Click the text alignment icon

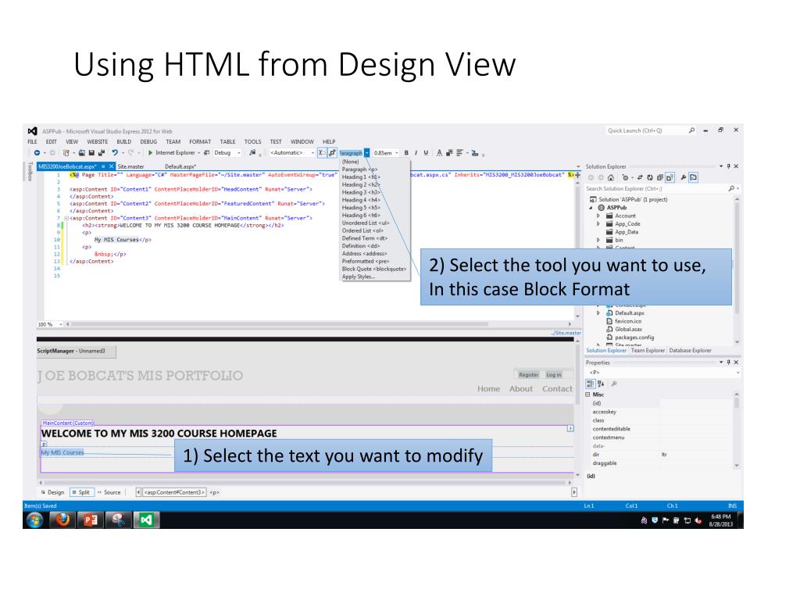pos(459,152)
